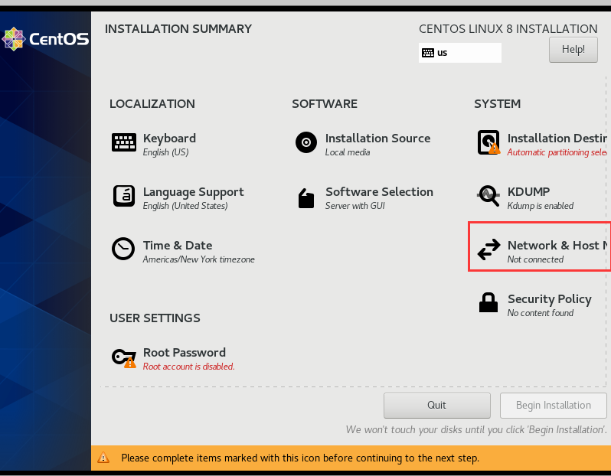Open Language Support settings label
Viewport: 611px width, 476px height.
pyautogui.click(x=193, y=192)
